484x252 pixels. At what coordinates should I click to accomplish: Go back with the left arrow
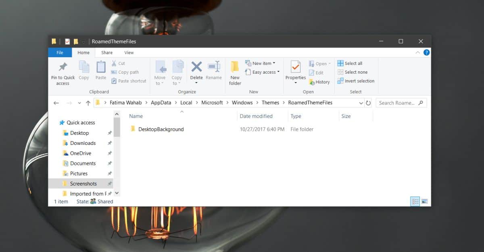click(x=56, y=103)
